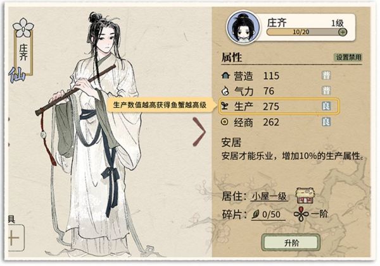Expand the add slot with plus sign

tap(15, 238)
